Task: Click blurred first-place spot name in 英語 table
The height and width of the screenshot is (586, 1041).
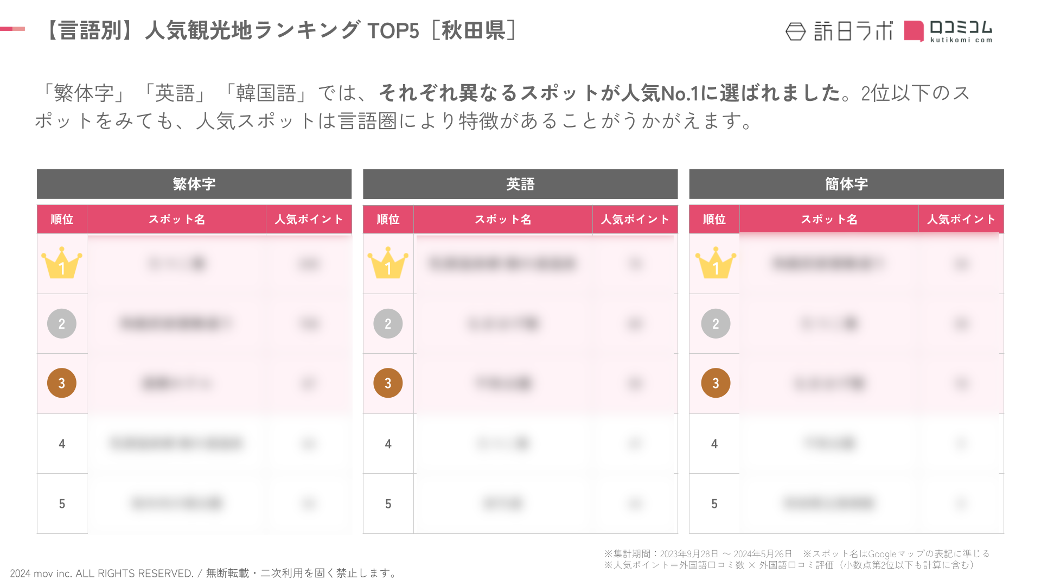Action: [x=502, y=264]
